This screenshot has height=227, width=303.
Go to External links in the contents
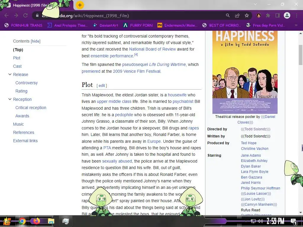point(25,141)
